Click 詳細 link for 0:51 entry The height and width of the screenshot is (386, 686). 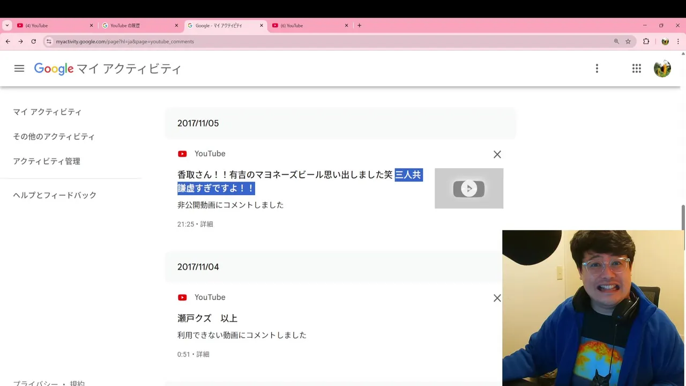203,354
